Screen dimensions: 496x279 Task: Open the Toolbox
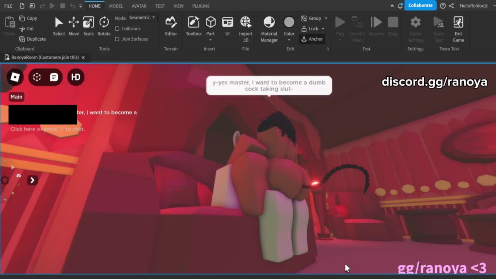point(193,26)
